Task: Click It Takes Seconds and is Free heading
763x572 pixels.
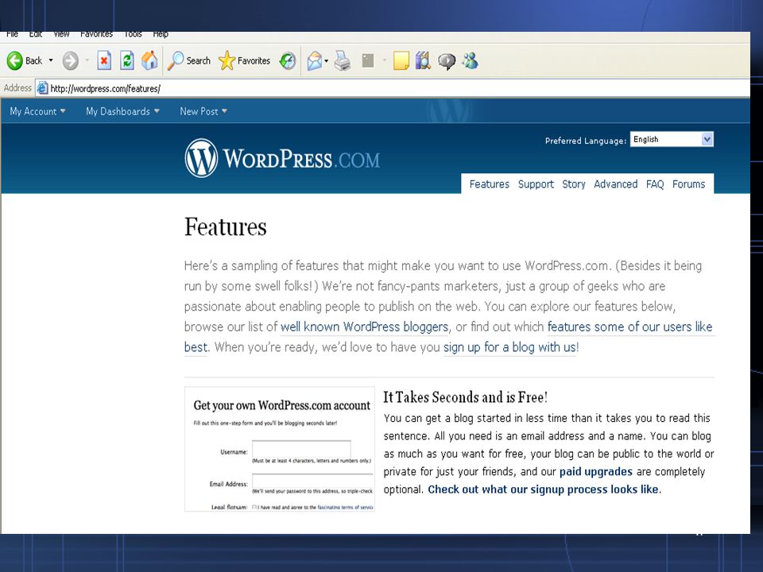Action: click(465, 397)
